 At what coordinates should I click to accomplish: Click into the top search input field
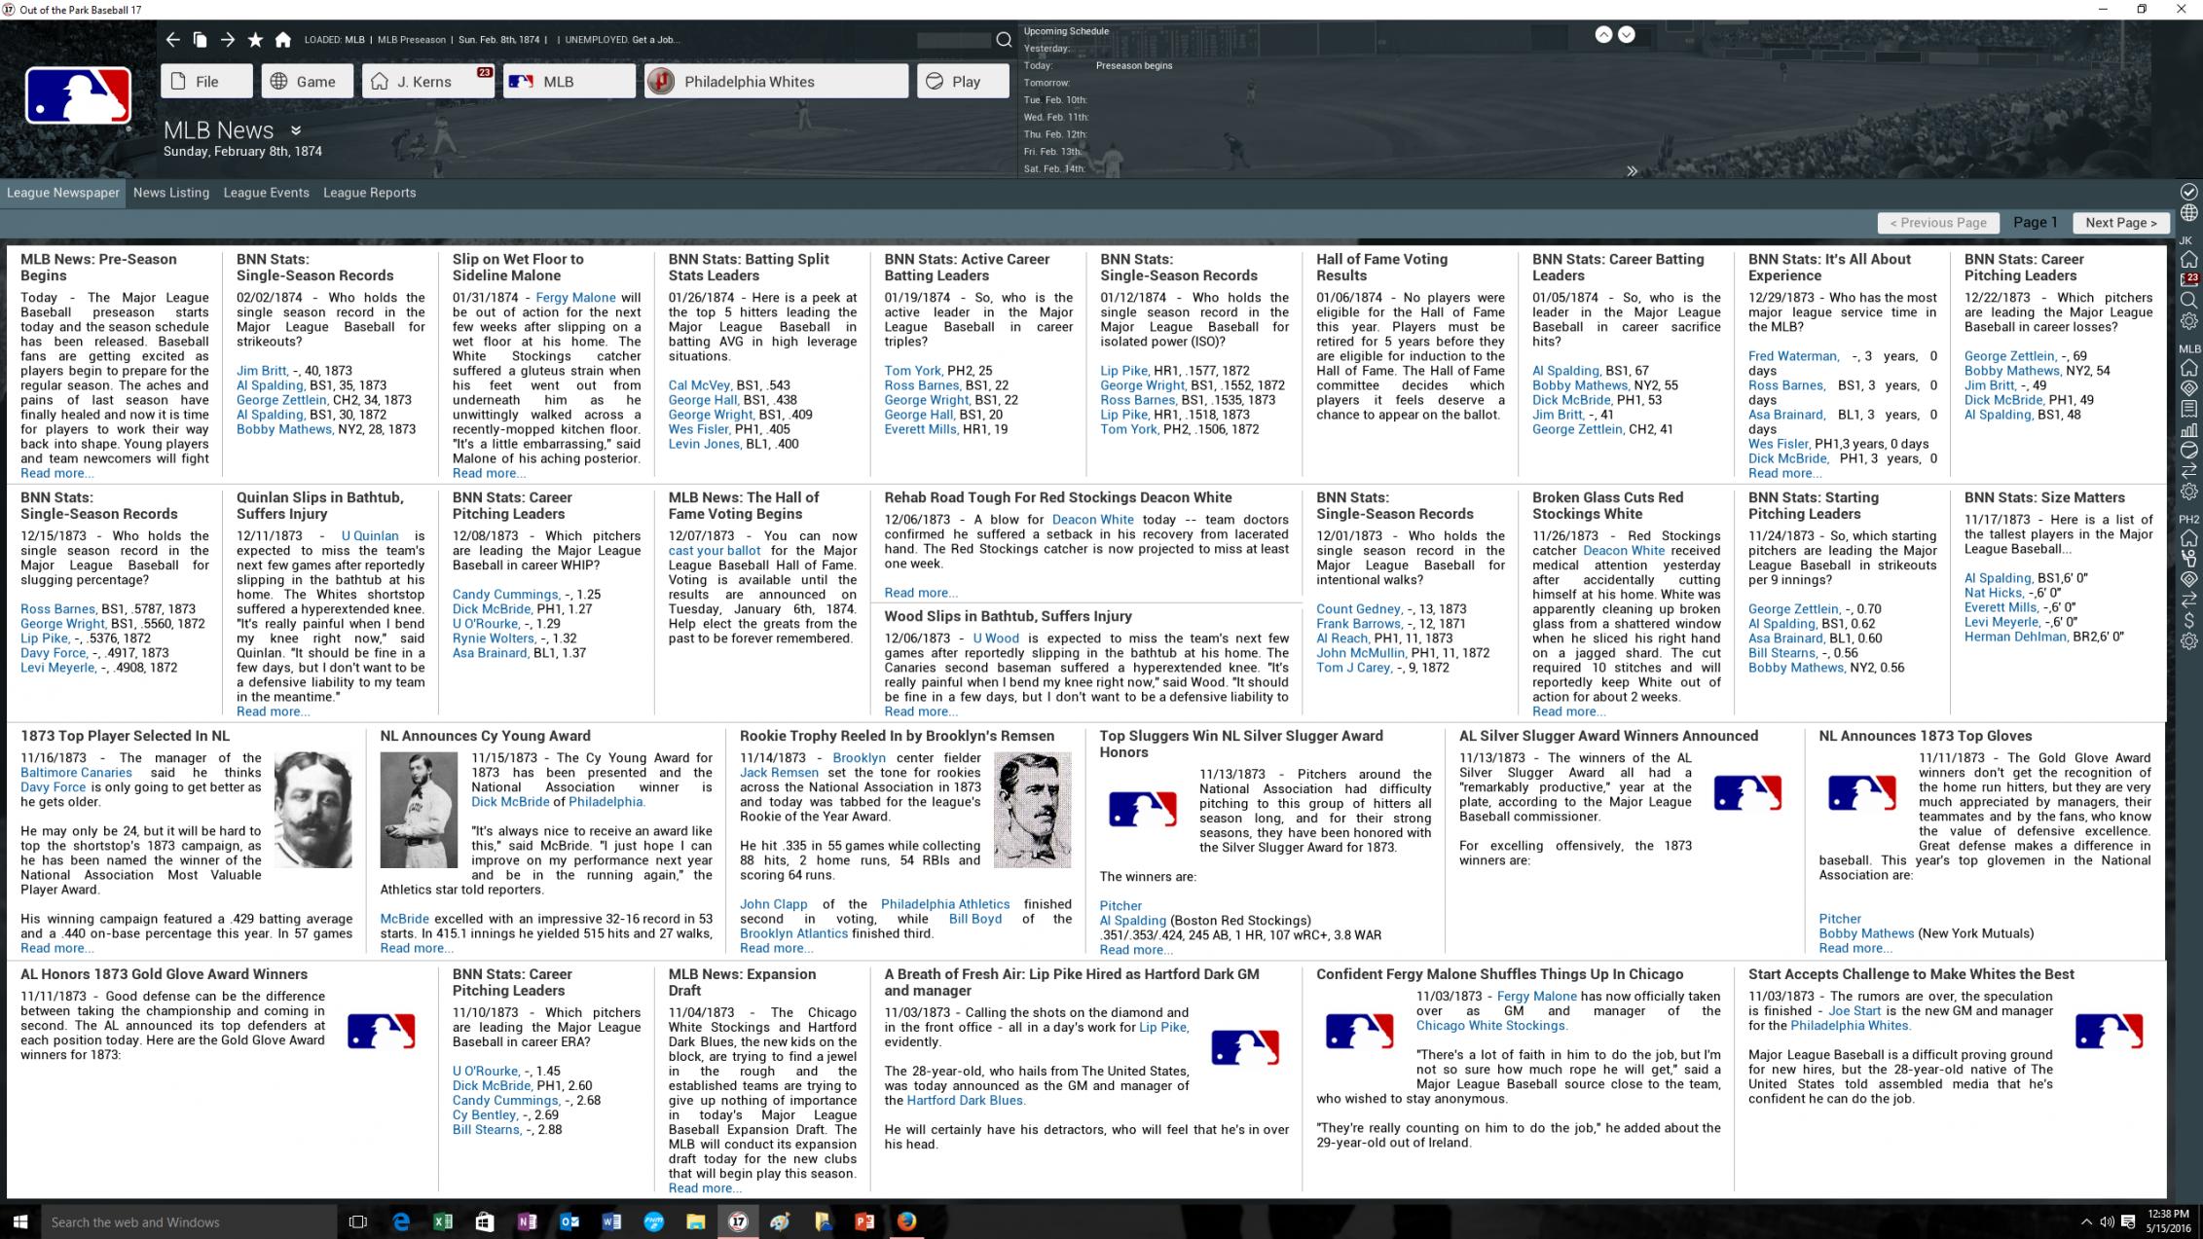coord(953,40)
